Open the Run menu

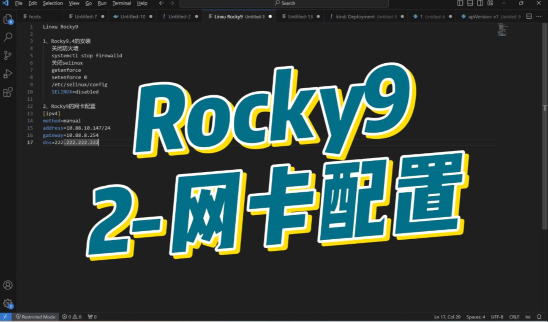point(102,3)
